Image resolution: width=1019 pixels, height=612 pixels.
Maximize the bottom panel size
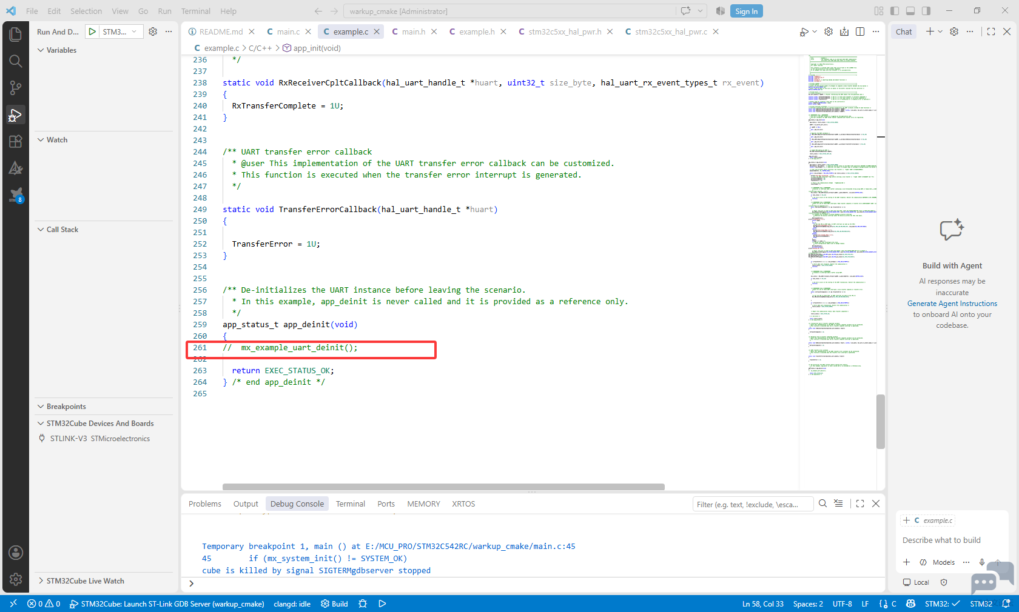click(860, 504)
